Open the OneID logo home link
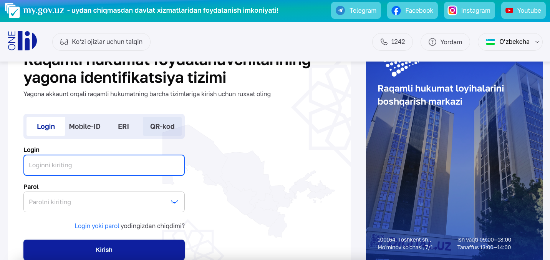This screenshot has width=550, height=260. pos(22,41)
